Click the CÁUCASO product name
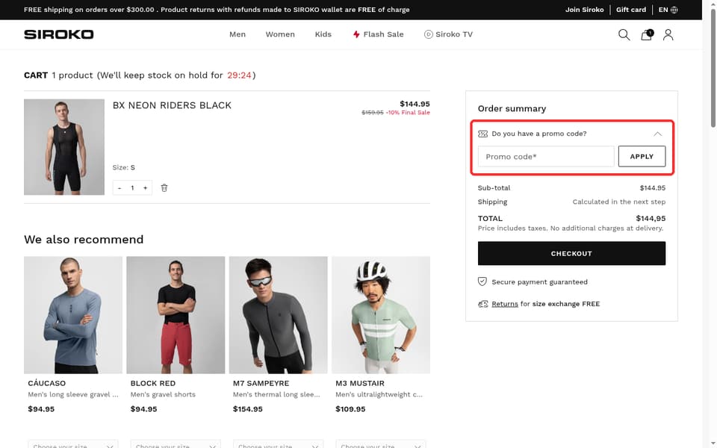 (46, 383)
